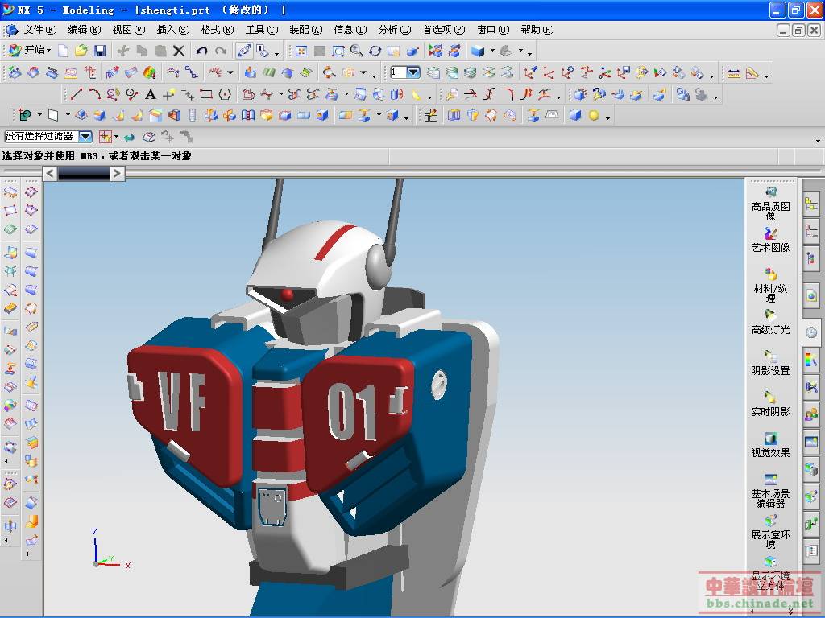Open the 帮助 menu
825x618 pixels.
(x=537, y=30)
